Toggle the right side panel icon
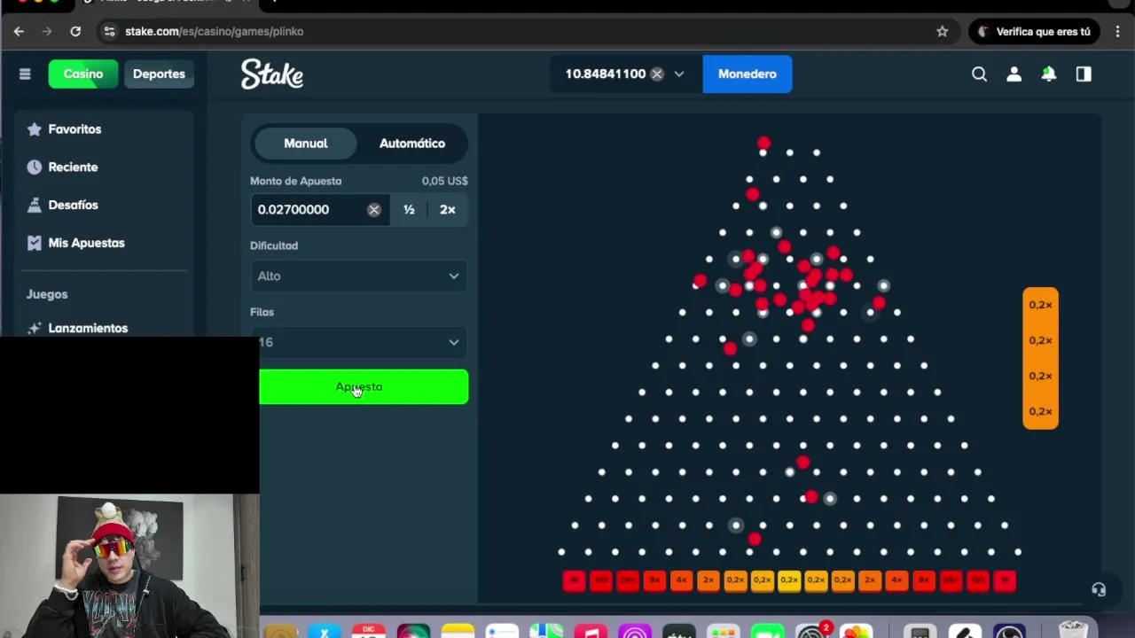The width and height of the screenshot is (1135, 638). click(x=1084, y=74)
